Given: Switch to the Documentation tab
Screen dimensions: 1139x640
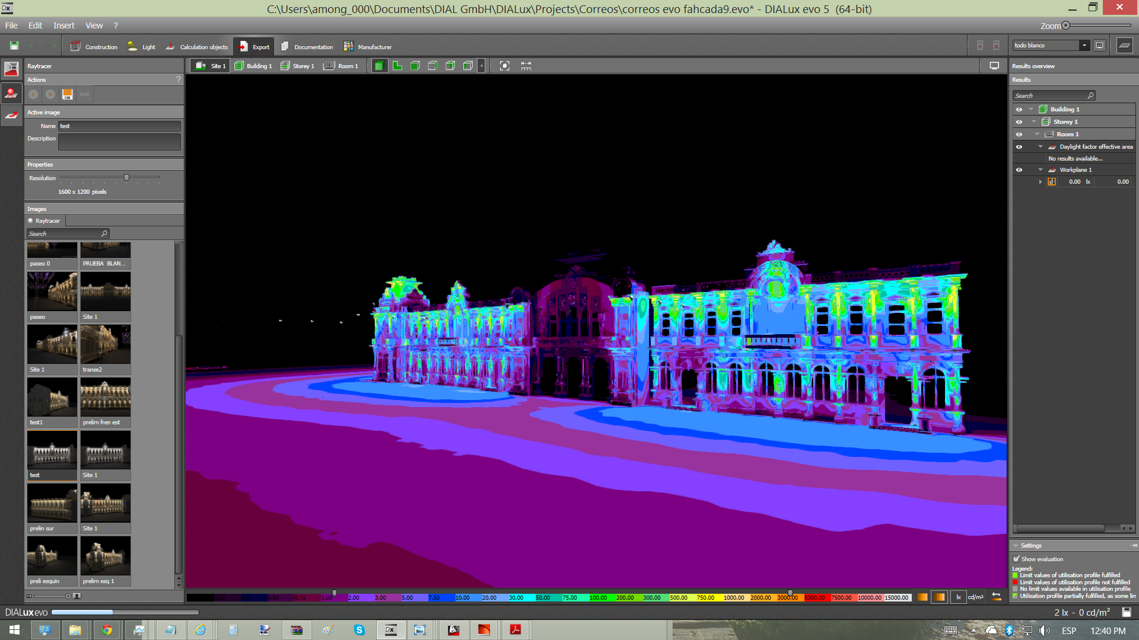Looking at the screenshot, I should pos(307,47).
